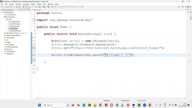
Task: Open the Window menu
Action: coord(50,4)
